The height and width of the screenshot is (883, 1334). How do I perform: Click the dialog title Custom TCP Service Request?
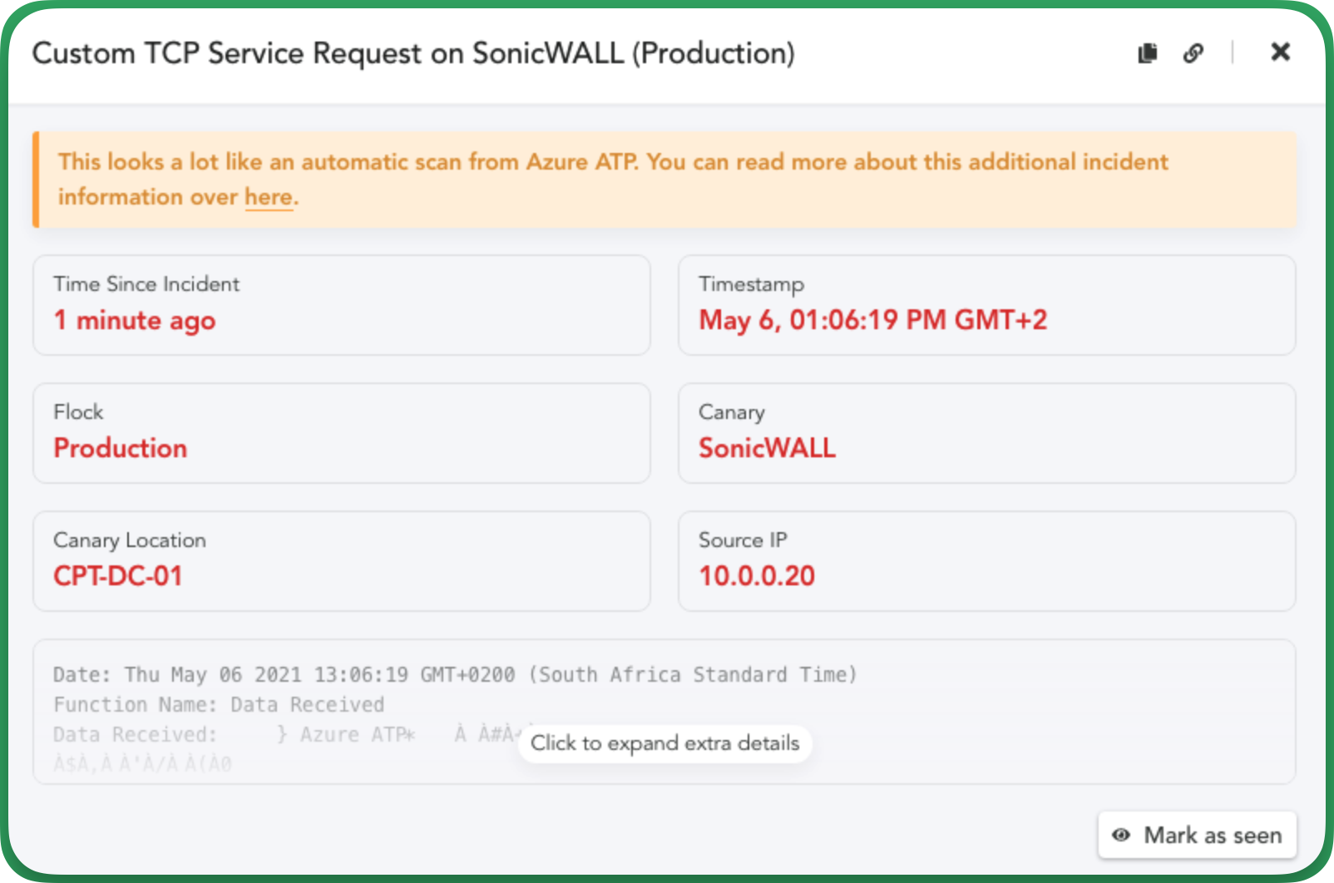tap(413, 53)
